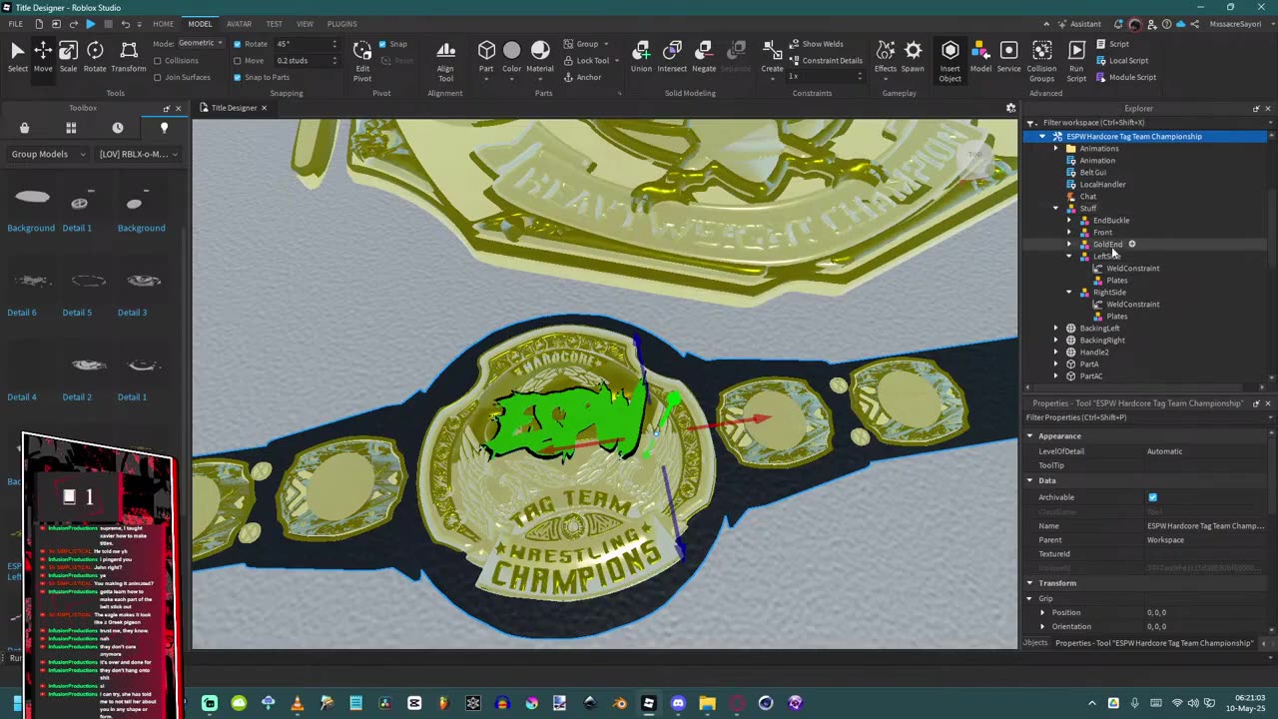Expand the Animations folder
Screen dimensions: 1278x719
click(1056, 149)
